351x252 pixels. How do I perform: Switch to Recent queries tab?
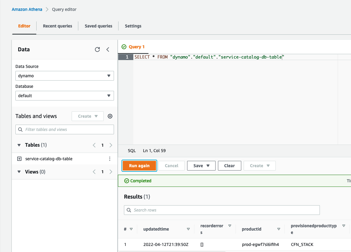[57, 26]
